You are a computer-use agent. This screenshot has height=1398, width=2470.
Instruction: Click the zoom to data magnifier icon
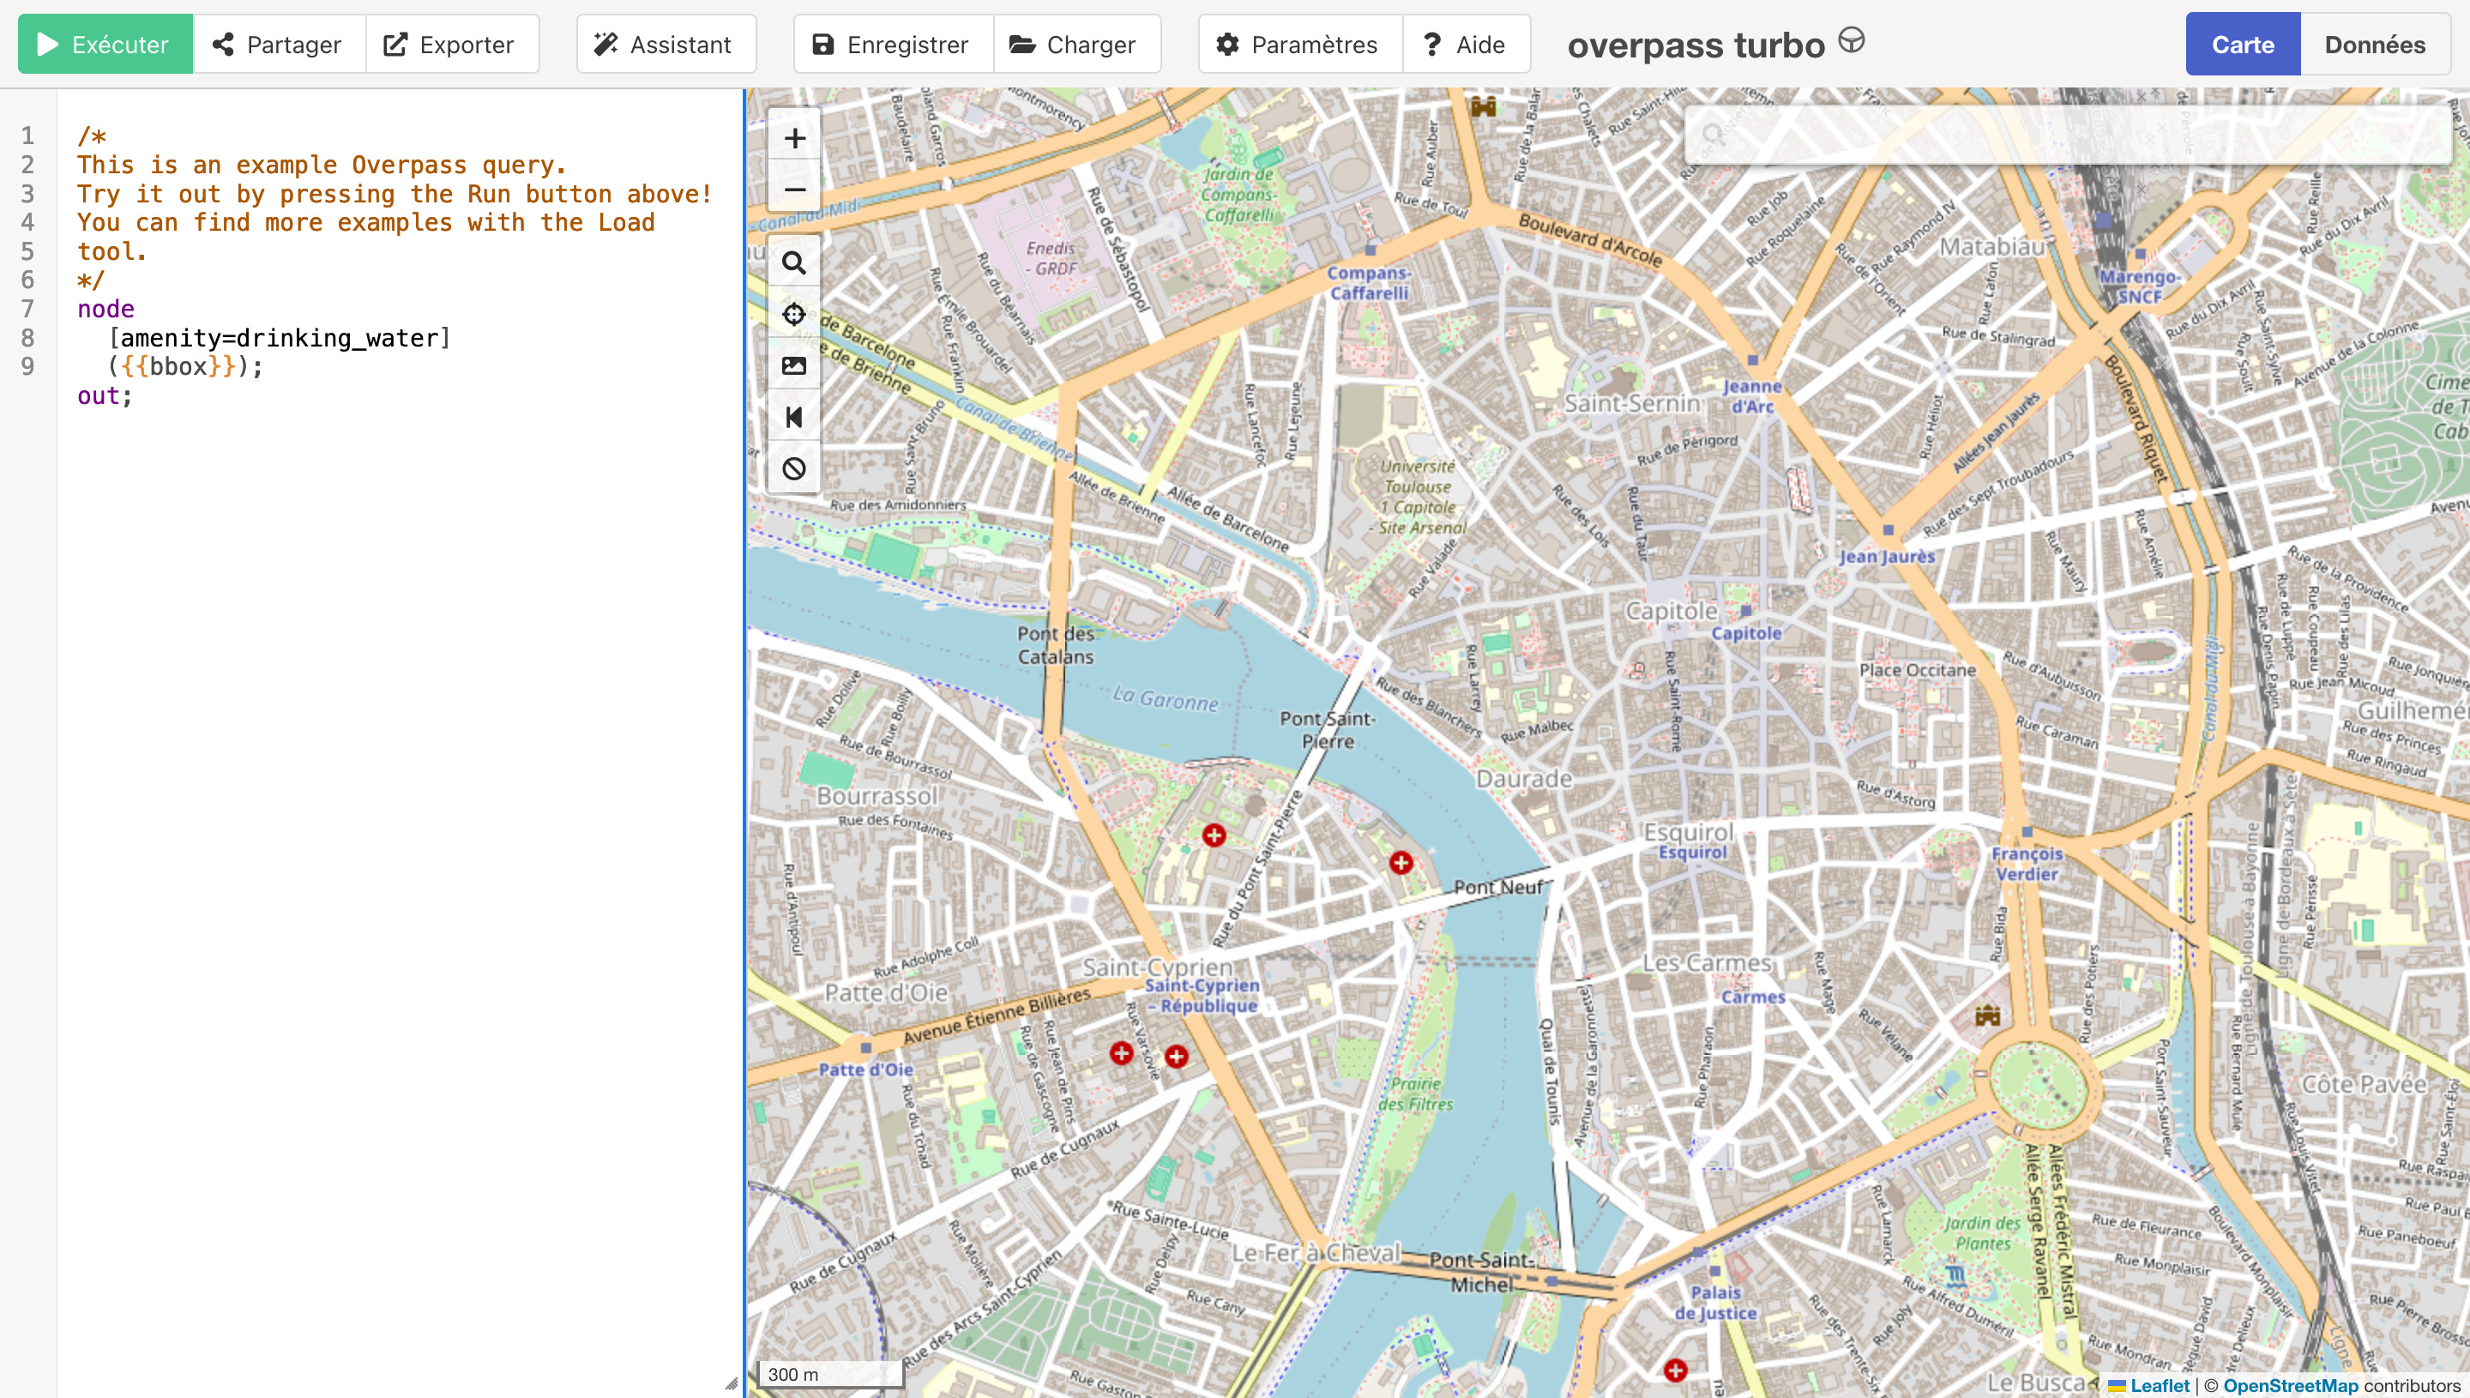pos(794,263)
